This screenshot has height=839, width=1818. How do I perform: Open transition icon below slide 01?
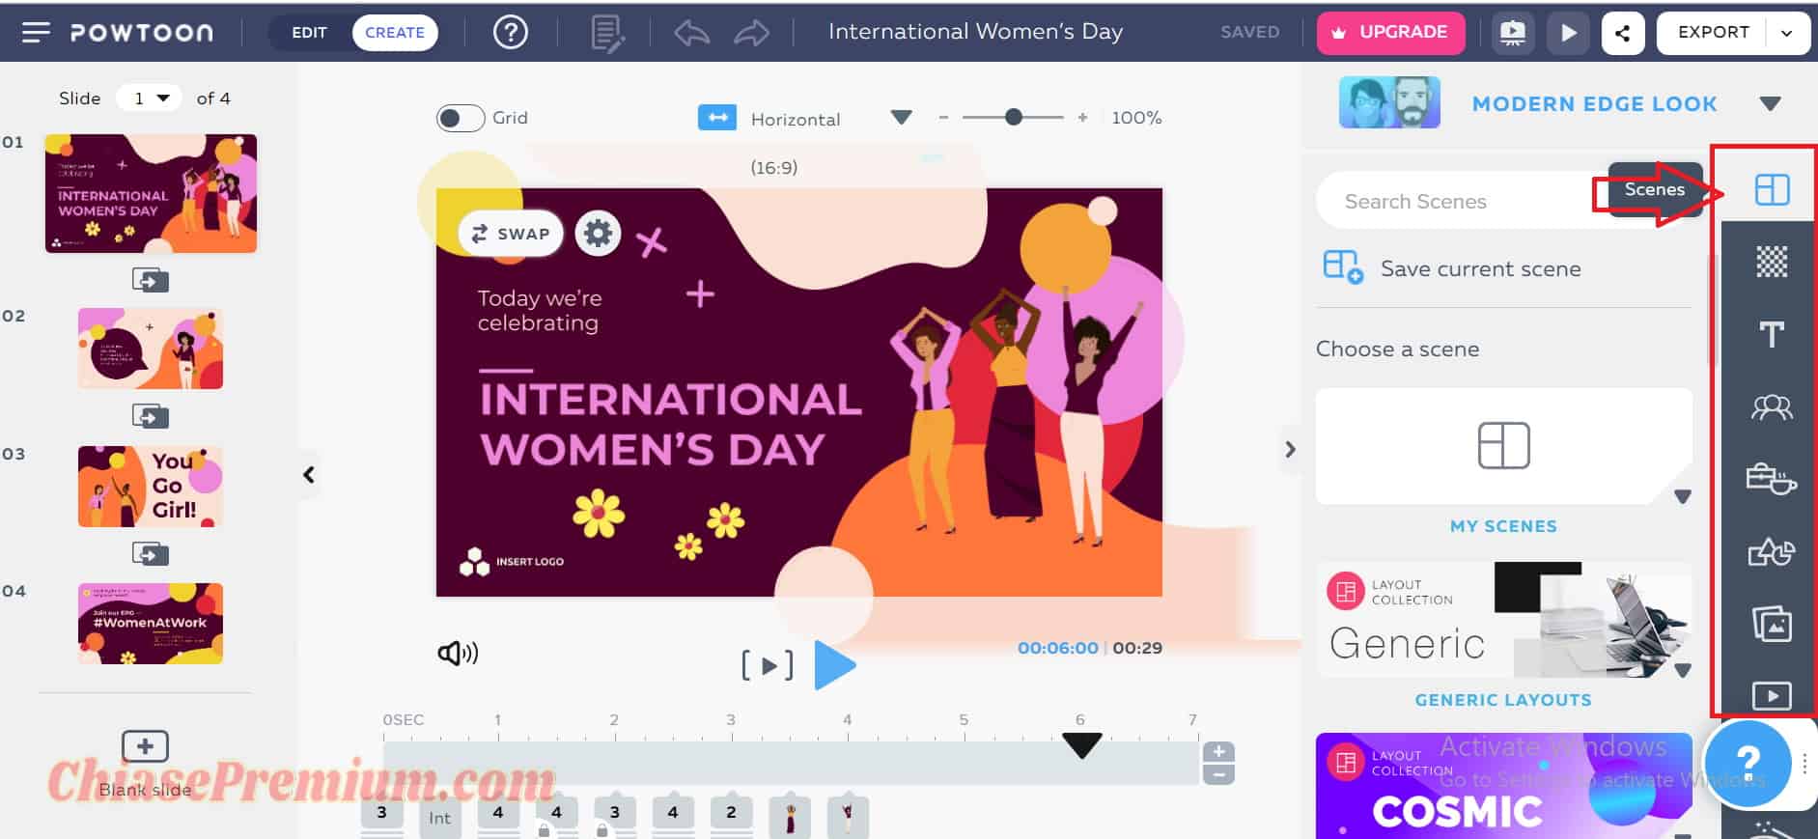[150, 280]
